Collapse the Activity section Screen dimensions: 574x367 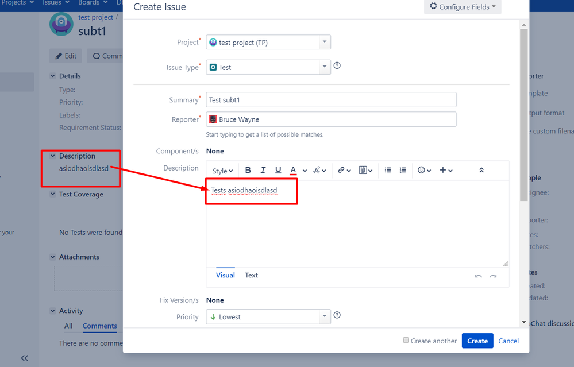click(53, 311)
